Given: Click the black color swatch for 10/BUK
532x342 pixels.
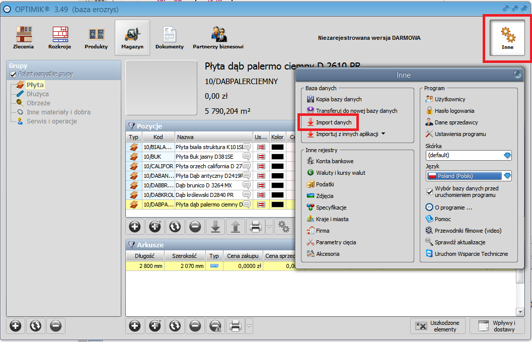Looking at the screenshot, I should (x=277, y=157).
